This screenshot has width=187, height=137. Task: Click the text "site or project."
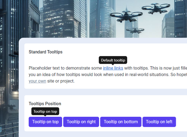61,81
